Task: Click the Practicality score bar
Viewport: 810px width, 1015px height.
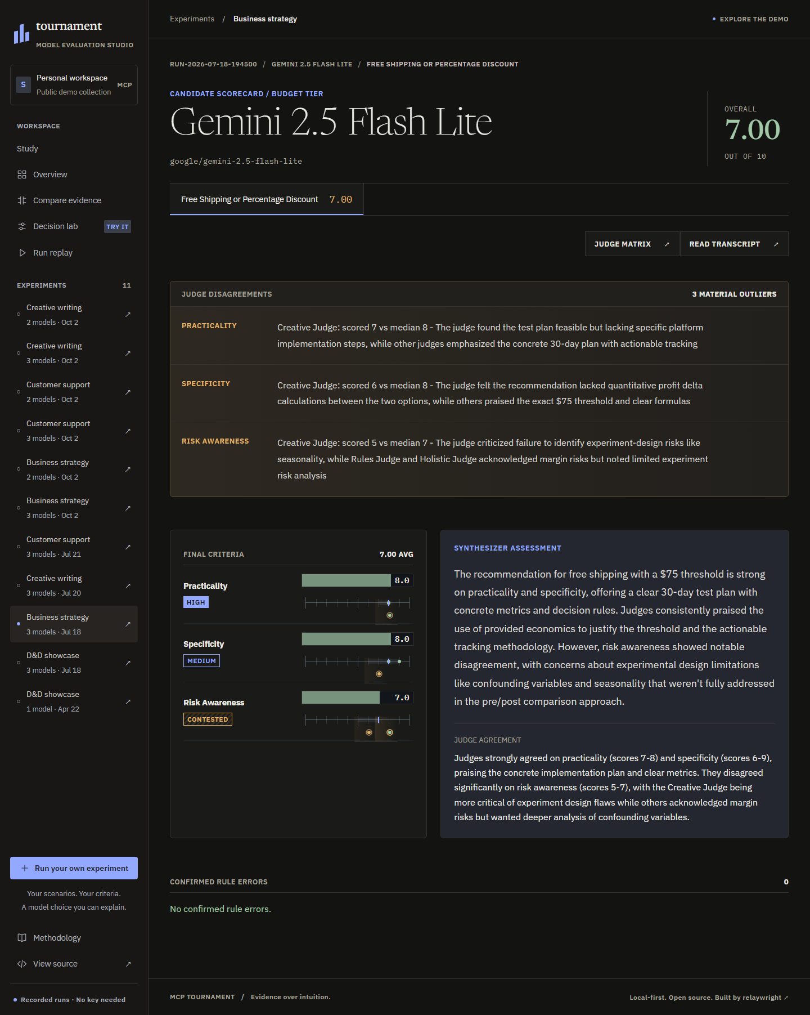Action: [358, 580]
